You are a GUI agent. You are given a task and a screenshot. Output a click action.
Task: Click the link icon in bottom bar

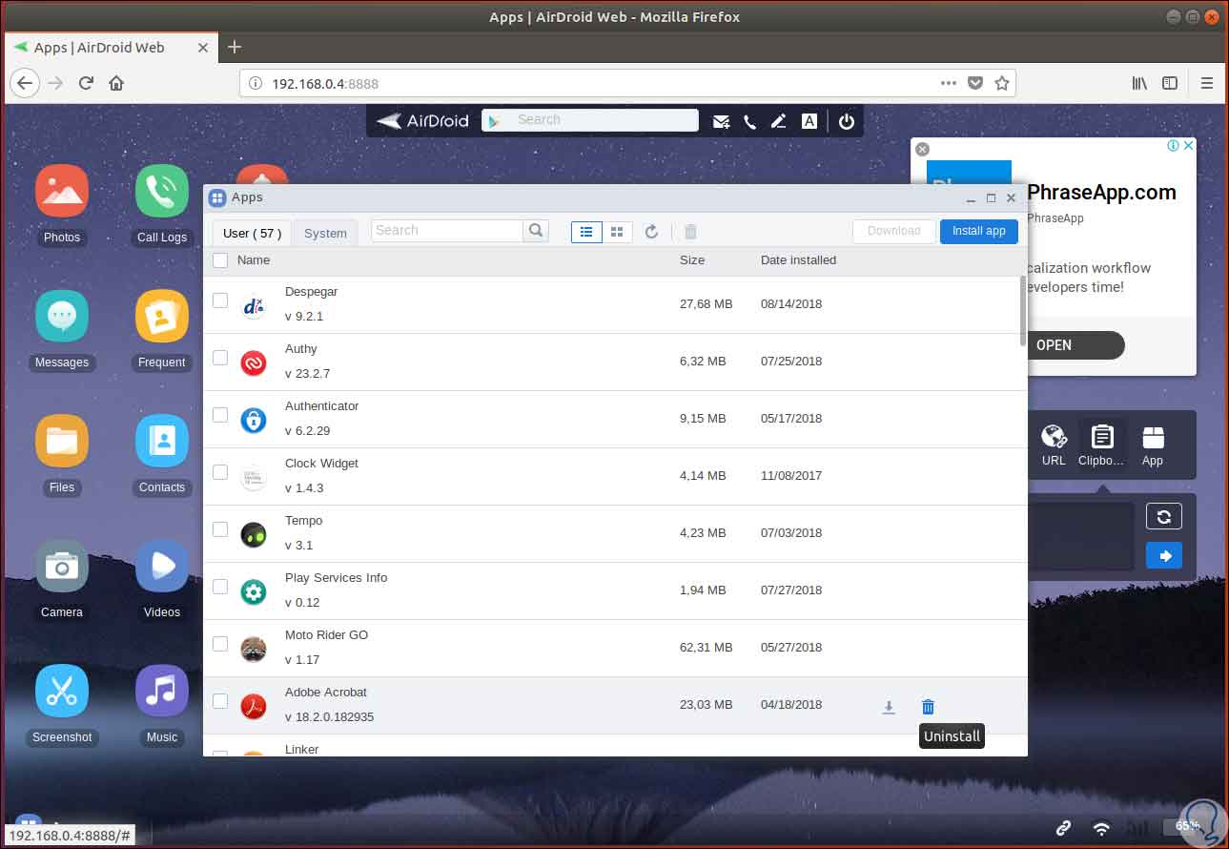pyautogui.click(x=1062, y=828)
